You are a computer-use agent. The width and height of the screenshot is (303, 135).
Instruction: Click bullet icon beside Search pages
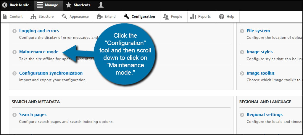point(14,115)
